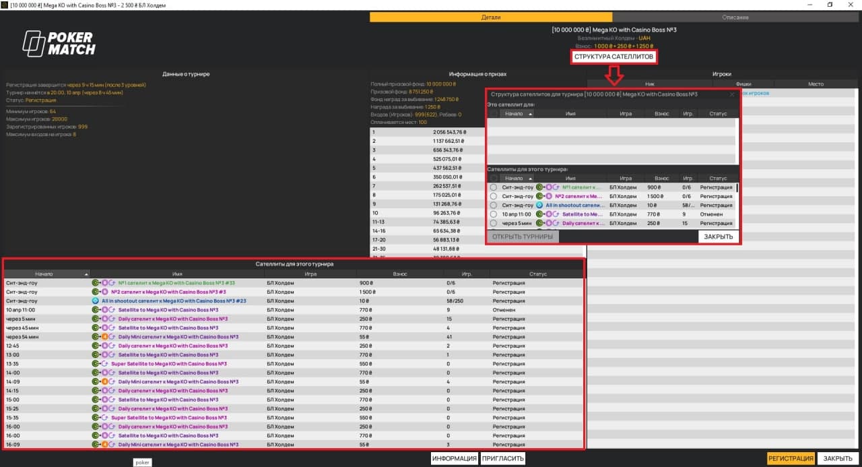Viewport: 862px width, 467px height.
Task: Click the purple arrow icon in the bottom list's через 5 мин row
Action: tap(112, 319)
